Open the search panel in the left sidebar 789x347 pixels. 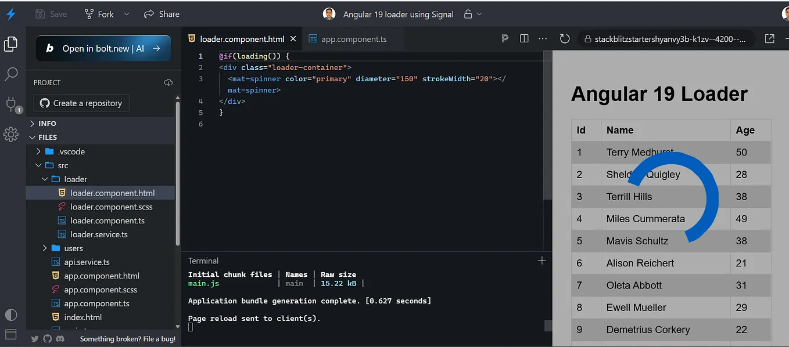pyautogui.click(x=11, y=74)
